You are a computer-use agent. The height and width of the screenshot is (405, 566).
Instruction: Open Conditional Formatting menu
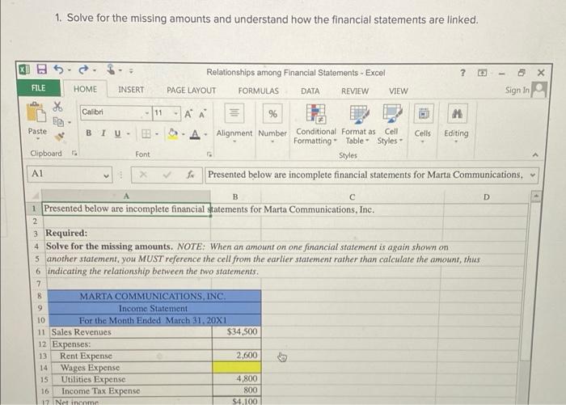click(x=315, y=124)
